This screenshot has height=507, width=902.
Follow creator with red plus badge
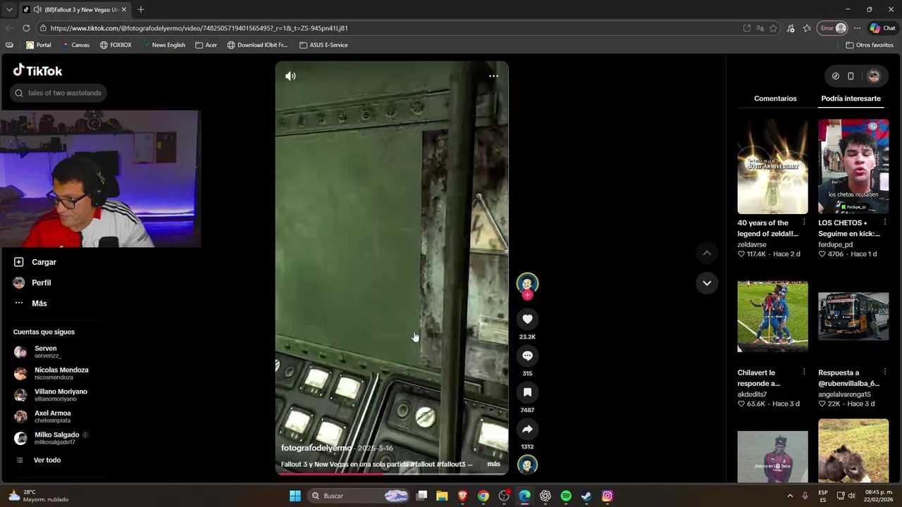point(527,295)
